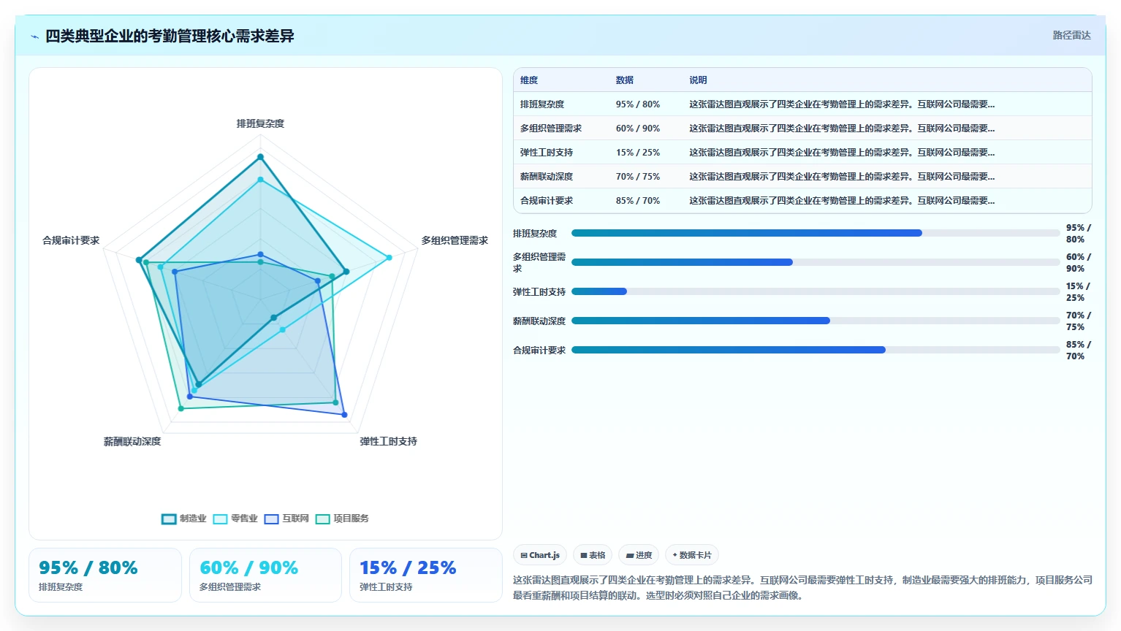Open the 60% / 90% stat card
The height and width of the screenshot is (631, 1121).
tap(265, 575)
